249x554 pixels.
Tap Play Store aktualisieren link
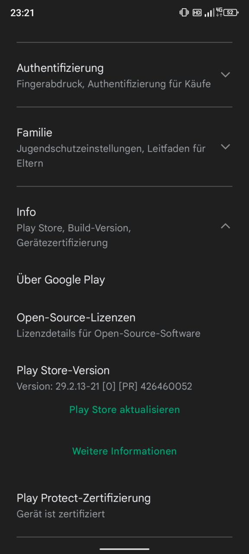[x=124, y=409]
